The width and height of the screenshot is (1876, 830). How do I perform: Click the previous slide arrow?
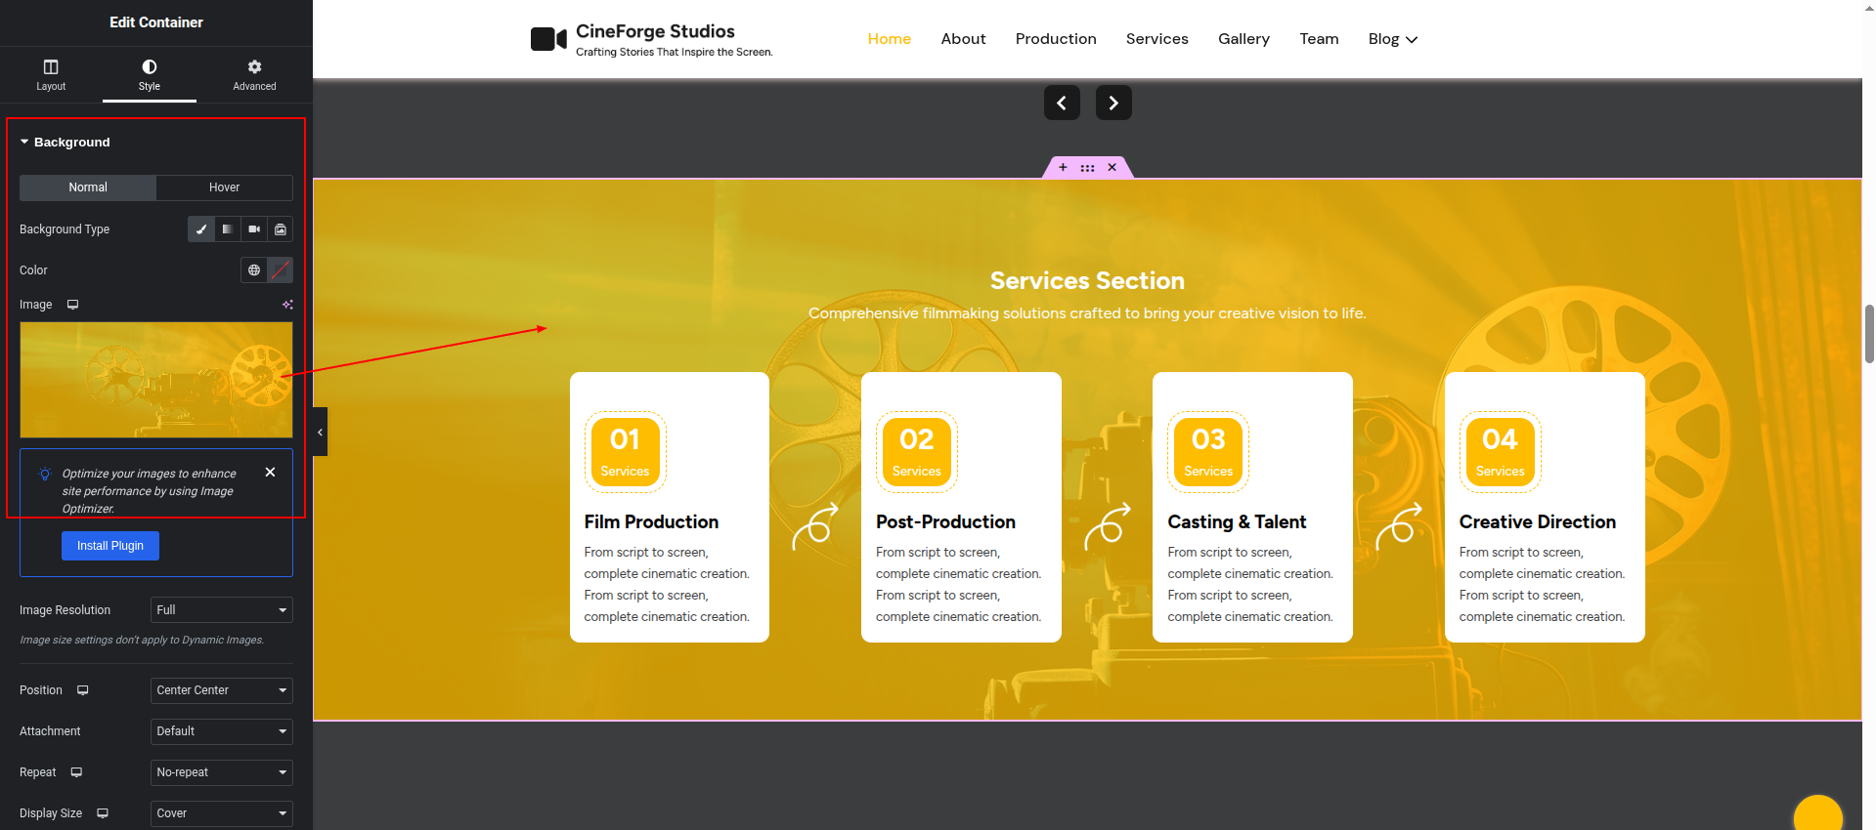[1062, 103]
